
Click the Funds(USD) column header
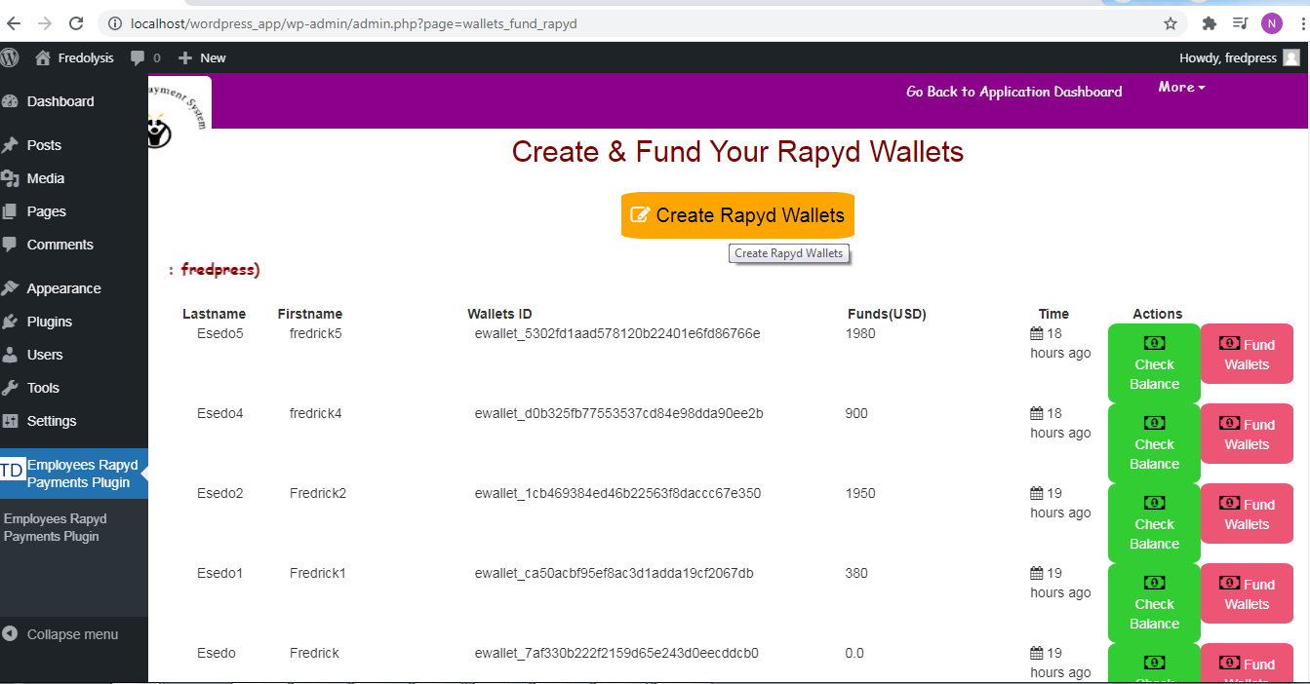(x=887, y=314)
